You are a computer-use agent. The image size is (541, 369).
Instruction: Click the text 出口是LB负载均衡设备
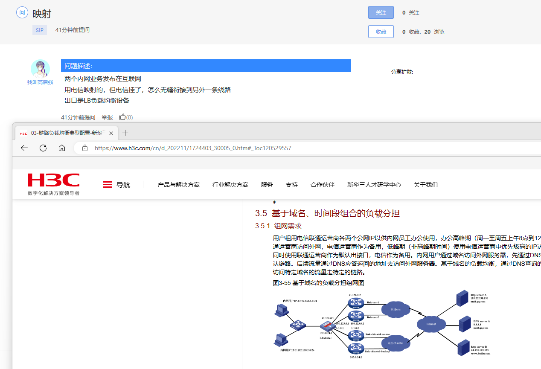(97, 101)
